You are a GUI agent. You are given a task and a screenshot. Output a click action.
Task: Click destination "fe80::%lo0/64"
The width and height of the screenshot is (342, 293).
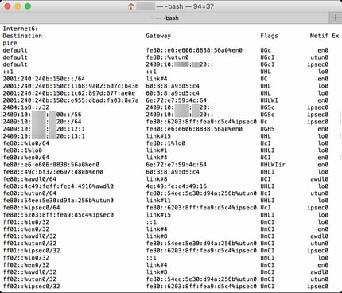(26, 143)
